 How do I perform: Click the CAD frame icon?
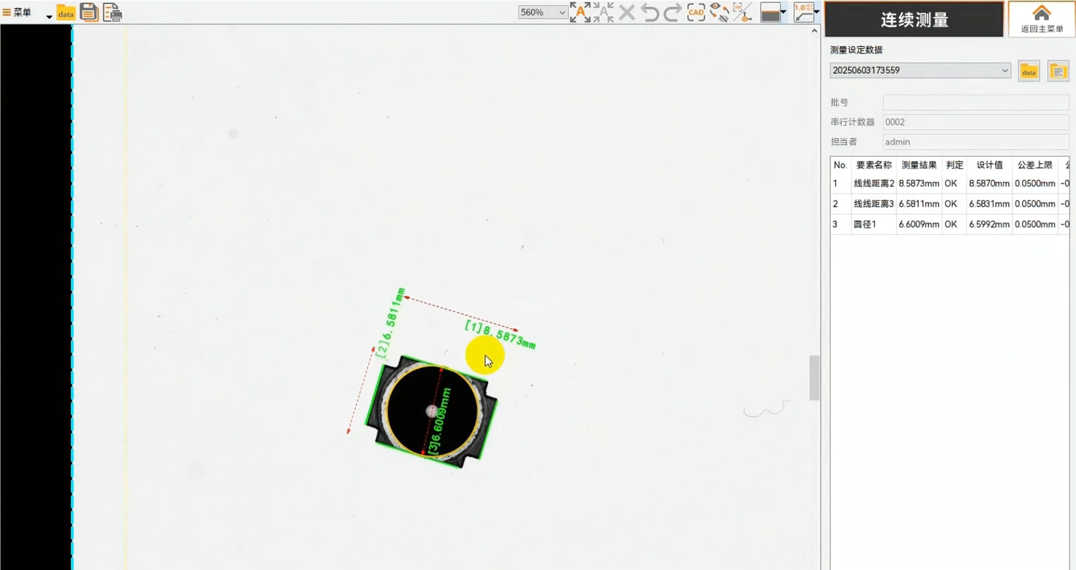point(696,12)
